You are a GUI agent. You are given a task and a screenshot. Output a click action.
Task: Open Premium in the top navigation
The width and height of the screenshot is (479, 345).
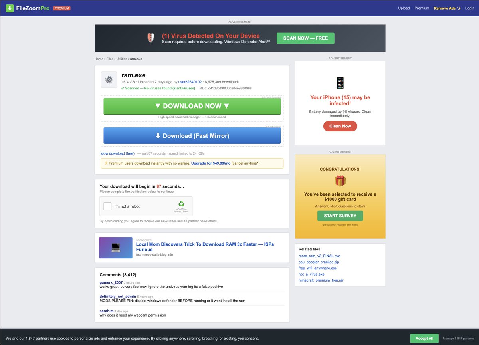[x=422, y=8]
